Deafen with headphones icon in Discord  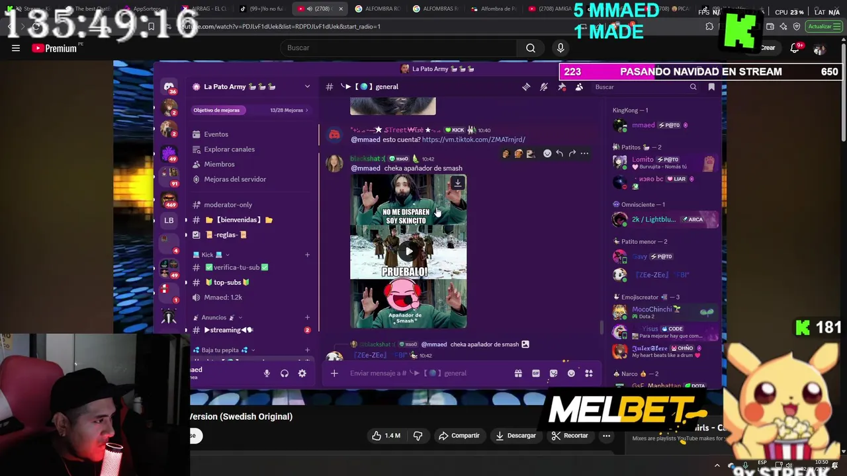(285, 374)
